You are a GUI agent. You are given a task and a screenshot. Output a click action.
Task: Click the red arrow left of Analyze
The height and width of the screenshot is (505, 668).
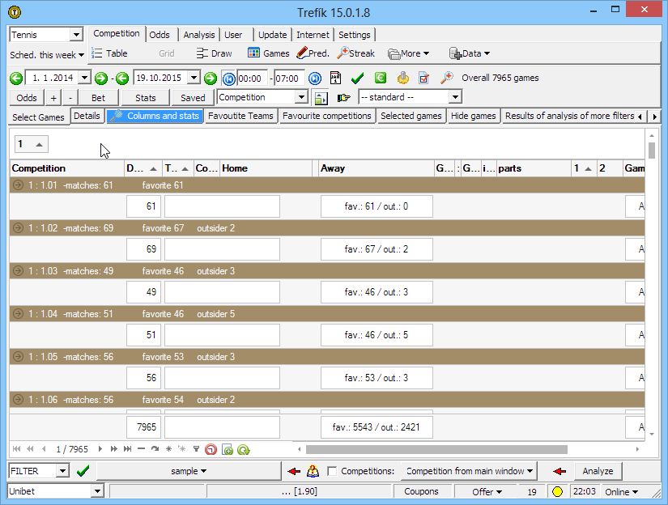point(559,471)
